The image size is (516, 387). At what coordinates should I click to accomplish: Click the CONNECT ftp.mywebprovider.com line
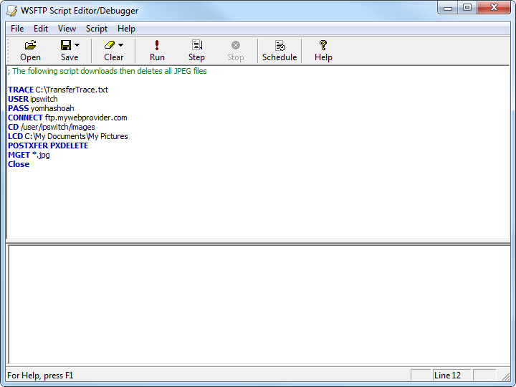[67, 118]
